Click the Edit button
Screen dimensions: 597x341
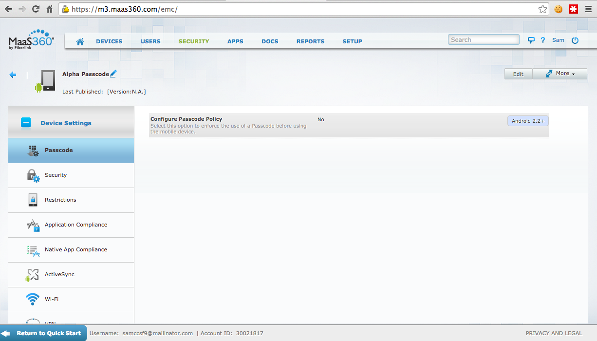[x=518, y=74]
